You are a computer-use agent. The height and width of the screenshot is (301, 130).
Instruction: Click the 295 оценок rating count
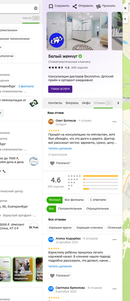[79, 68]
